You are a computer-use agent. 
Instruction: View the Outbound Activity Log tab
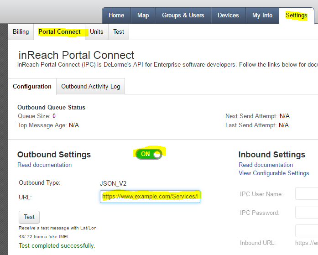91,86
